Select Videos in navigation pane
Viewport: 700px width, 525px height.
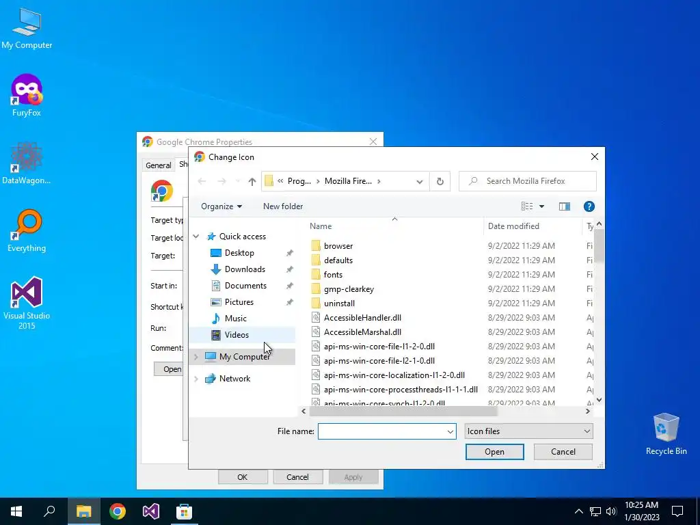pos(237,335)
